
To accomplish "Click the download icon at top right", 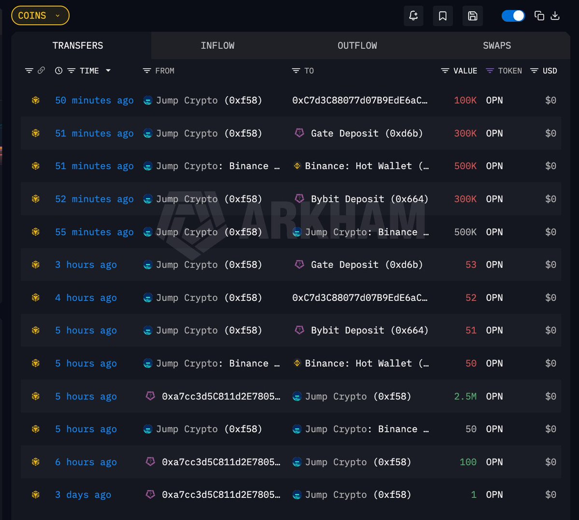I will point(555,16).
